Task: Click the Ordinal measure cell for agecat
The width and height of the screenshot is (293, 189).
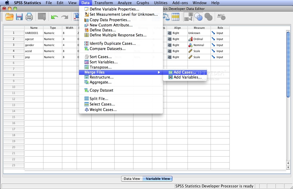Action: [199, 39]
